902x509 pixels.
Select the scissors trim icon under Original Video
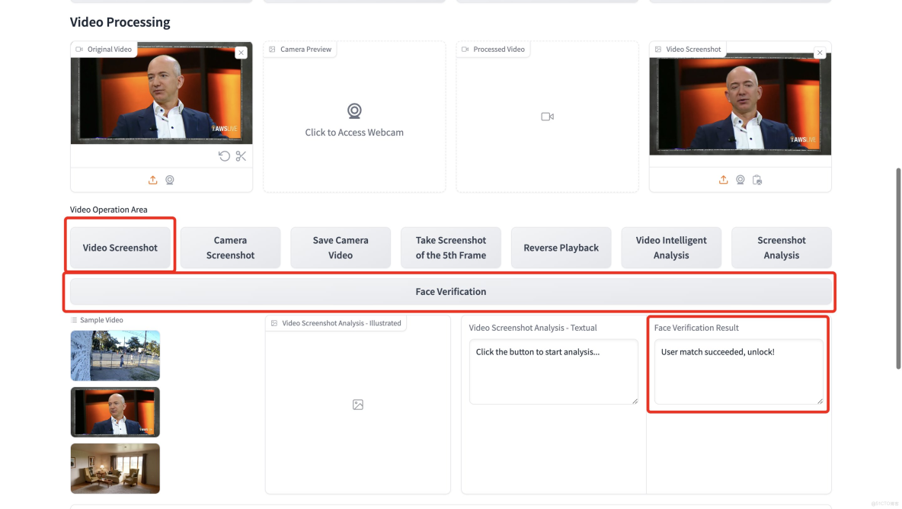point(241,155)
